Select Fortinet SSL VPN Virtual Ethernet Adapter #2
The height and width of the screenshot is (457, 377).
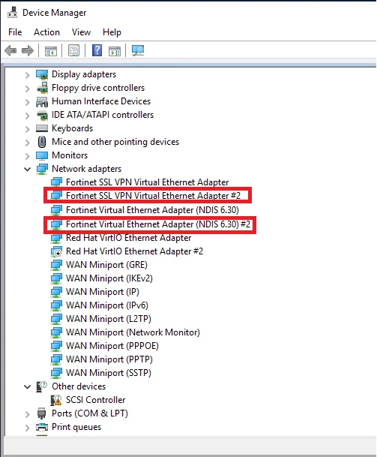click(153, 196)
